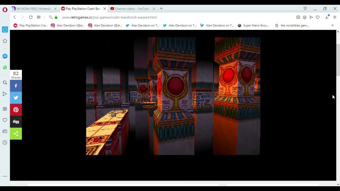Share page on Digg
Viewport: 340px width, 191px height.
click(x=16, y=121)
